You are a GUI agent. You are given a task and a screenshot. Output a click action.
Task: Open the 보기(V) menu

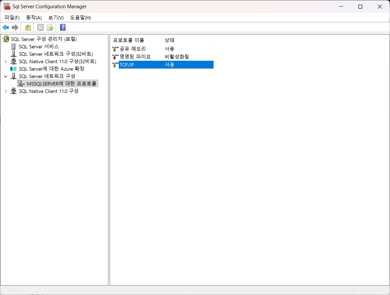(x=56, y=18)
